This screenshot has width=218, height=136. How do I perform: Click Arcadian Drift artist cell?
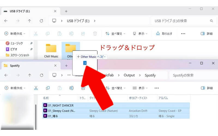click(138, 111)
